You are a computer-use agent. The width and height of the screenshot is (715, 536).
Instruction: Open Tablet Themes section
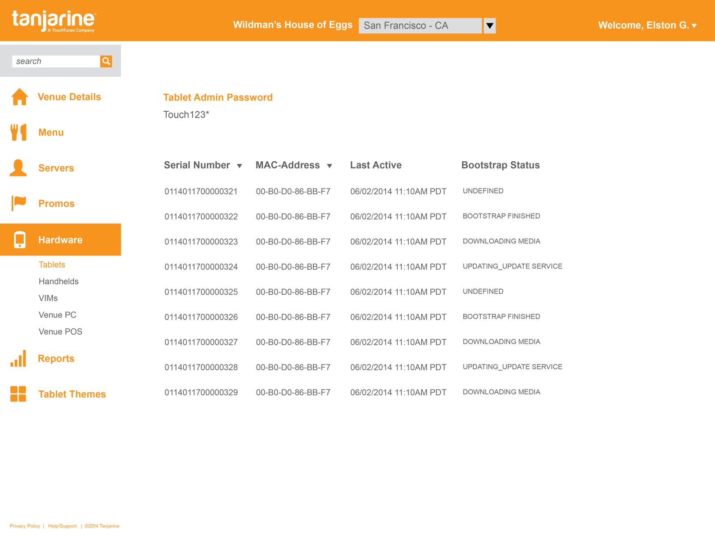[x=72, y=394]
